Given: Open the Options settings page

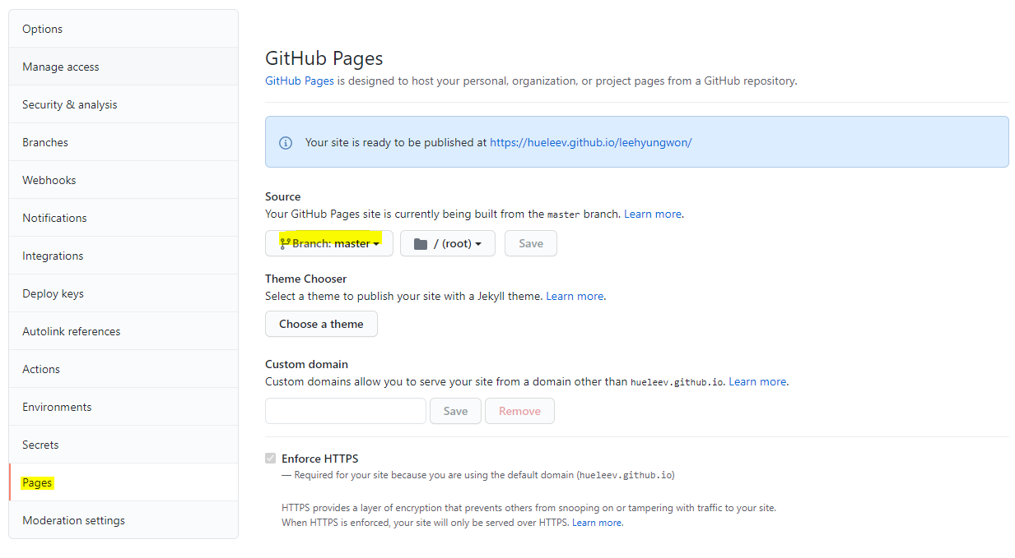Looking at the screenshot, I should coord(123,29).
